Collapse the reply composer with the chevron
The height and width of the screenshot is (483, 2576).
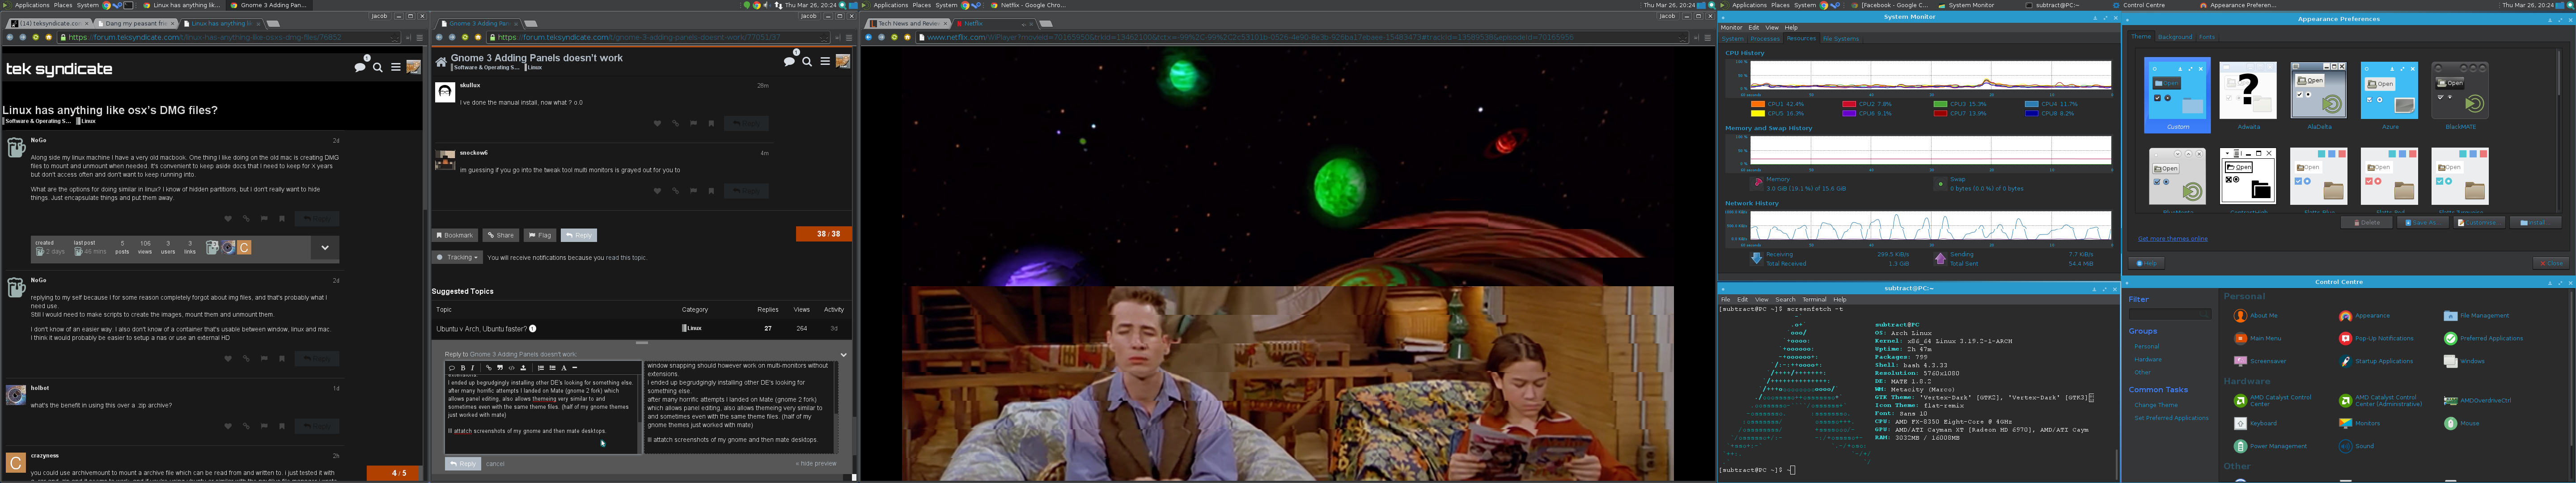click(x=843, y=354)
